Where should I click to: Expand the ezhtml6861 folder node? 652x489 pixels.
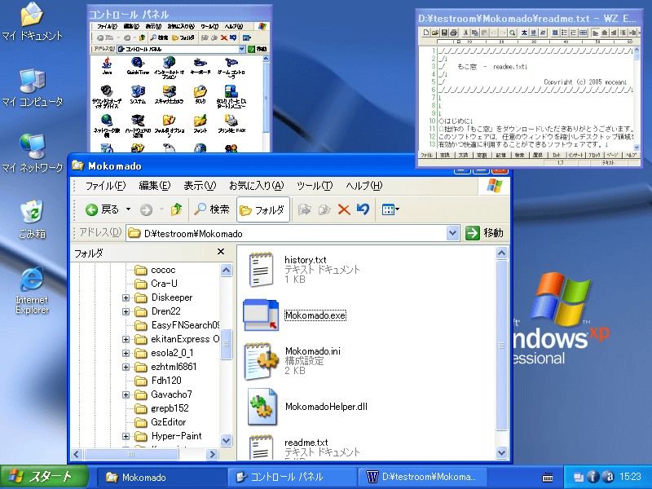126,368
